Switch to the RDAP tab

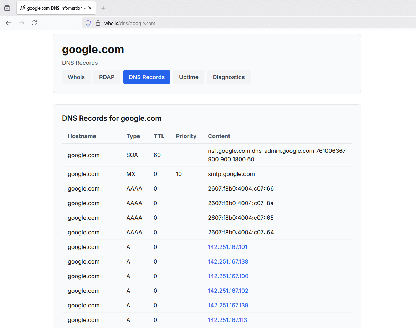click(x=107, y=77)
